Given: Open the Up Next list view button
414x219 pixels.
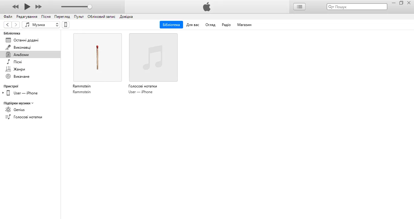Looking at the screenshot, I should (299, 7).
